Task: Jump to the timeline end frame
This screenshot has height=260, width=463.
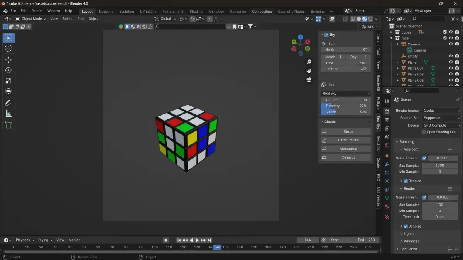Action: 210,240
